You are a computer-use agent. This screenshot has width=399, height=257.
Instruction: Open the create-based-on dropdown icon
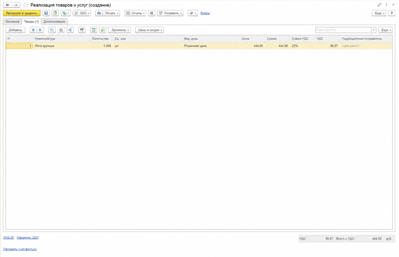pyautogui.click(x=66, y=13)
